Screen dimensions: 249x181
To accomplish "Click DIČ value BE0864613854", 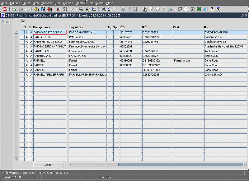I will pyautogui.click(x=157, y=70).
